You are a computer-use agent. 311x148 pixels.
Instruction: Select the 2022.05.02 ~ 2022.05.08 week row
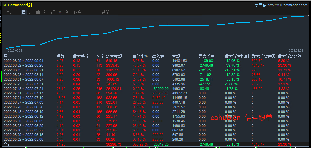(x=155, y=139)
